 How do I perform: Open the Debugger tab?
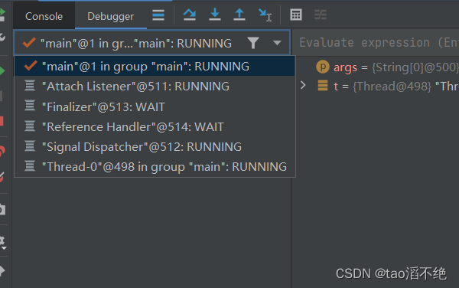pyautogui.click(x=111, y=16)
